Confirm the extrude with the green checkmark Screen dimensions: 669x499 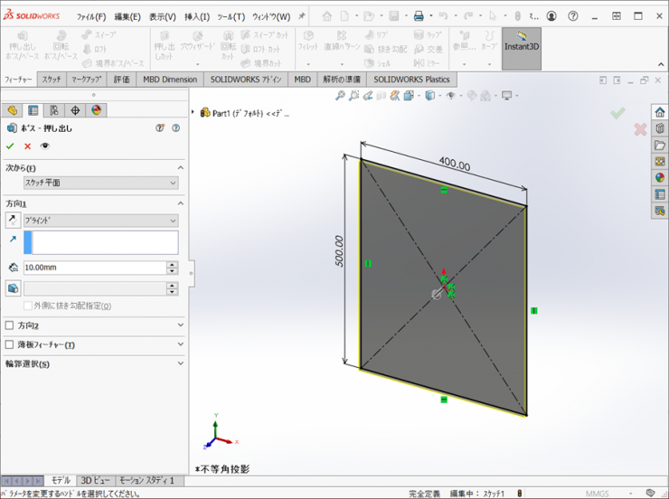click(x=10, y=146)
